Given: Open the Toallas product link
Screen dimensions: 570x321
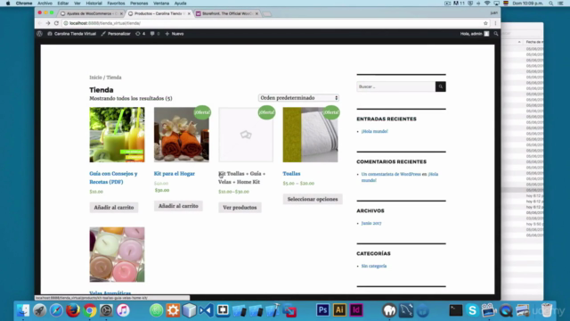Looking at the screenshot, I should pyautogui.click(x=291, y=174).
